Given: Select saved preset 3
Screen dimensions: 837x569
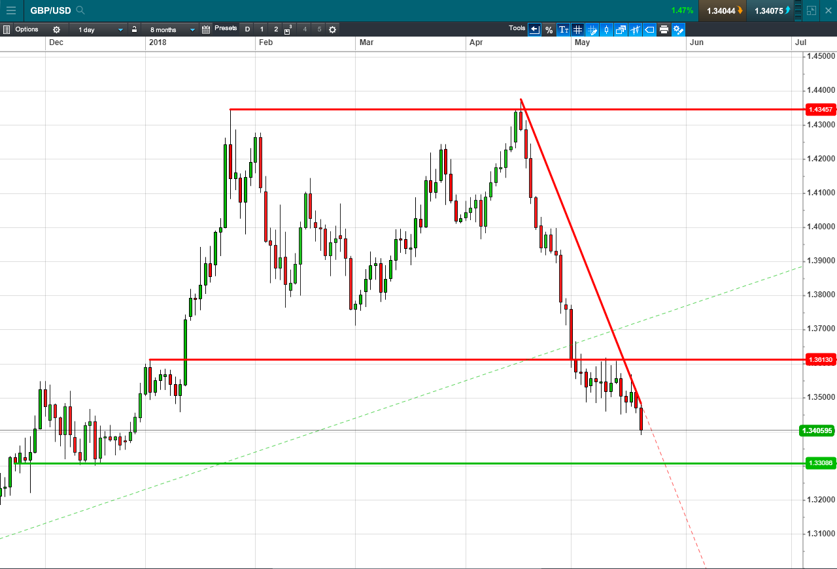Looking at the screenshot, I should (x=288, y=29).
